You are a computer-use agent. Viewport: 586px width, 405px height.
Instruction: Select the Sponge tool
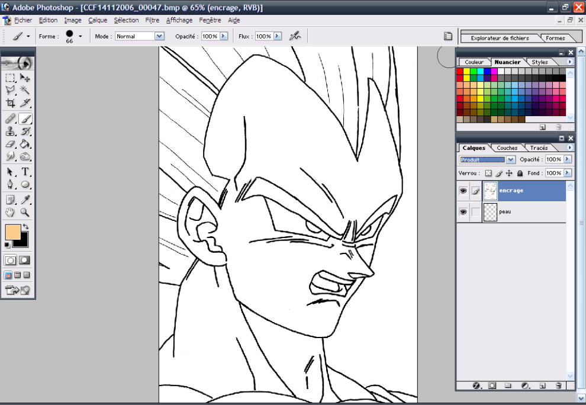25,156
